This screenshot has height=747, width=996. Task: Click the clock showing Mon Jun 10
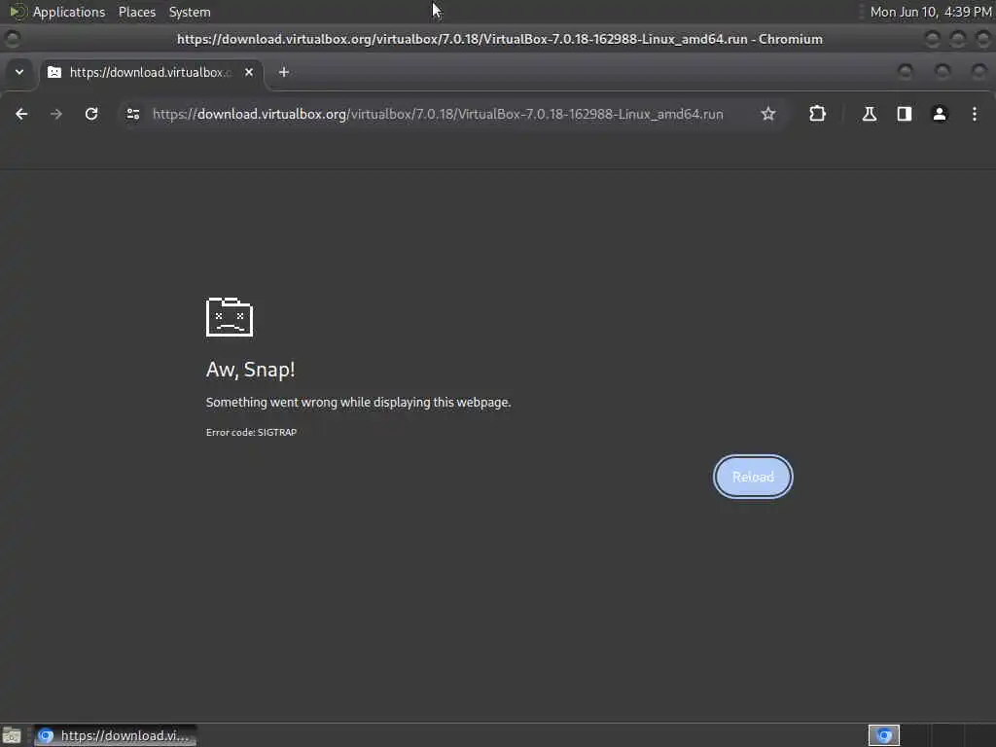(931, 12)
